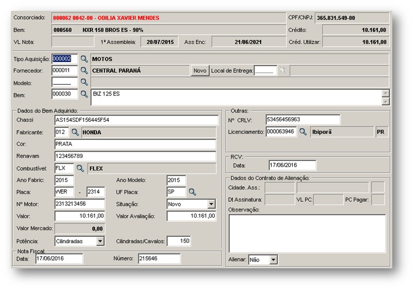The image size is (414, 290).
Task: Focus the Tipo Aquisição code field
Action: (65, 59)
